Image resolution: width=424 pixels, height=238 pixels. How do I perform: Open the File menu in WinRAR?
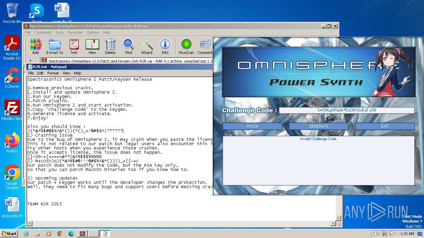pos(27,32)
